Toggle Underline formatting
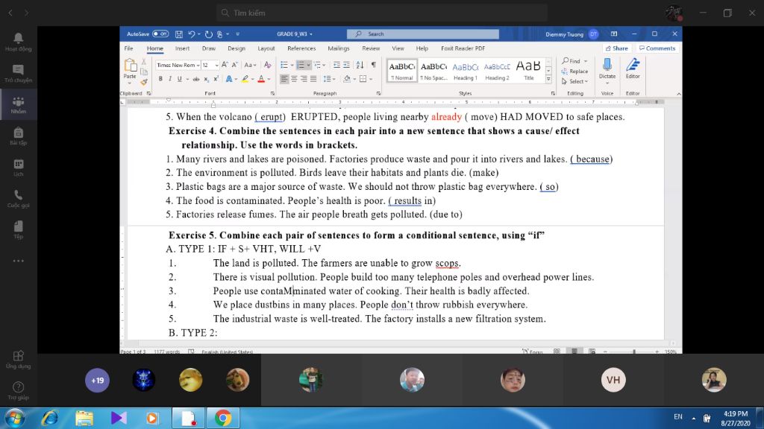764x429 pixels. pos(179,79)
